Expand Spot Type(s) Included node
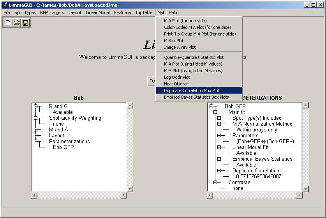 click(219, 118)
